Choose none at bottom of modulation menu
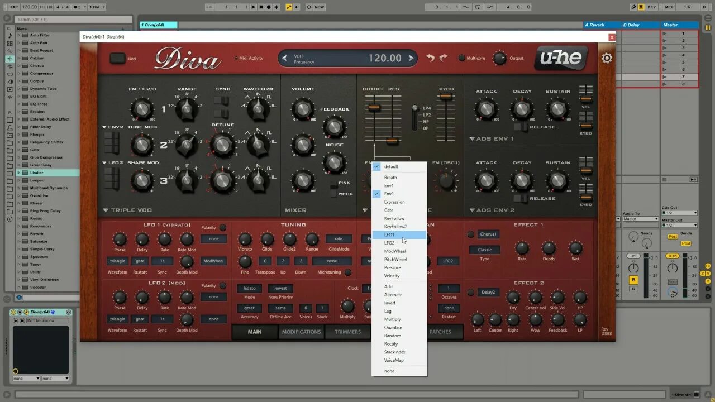This screenshot has height=402, width=715. point(399,371)
